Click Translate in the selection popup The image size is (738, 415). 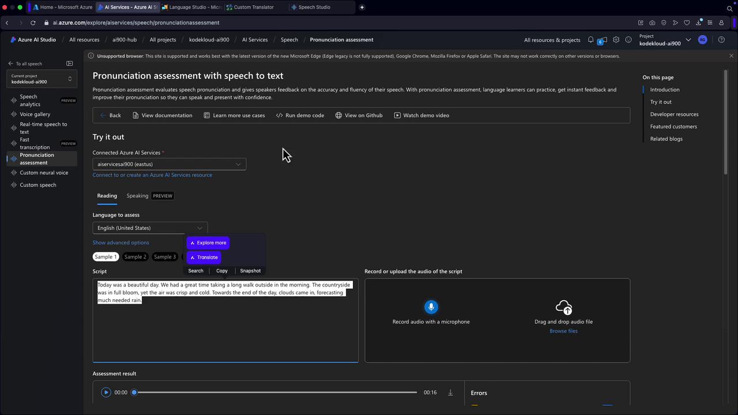[204, 257]
